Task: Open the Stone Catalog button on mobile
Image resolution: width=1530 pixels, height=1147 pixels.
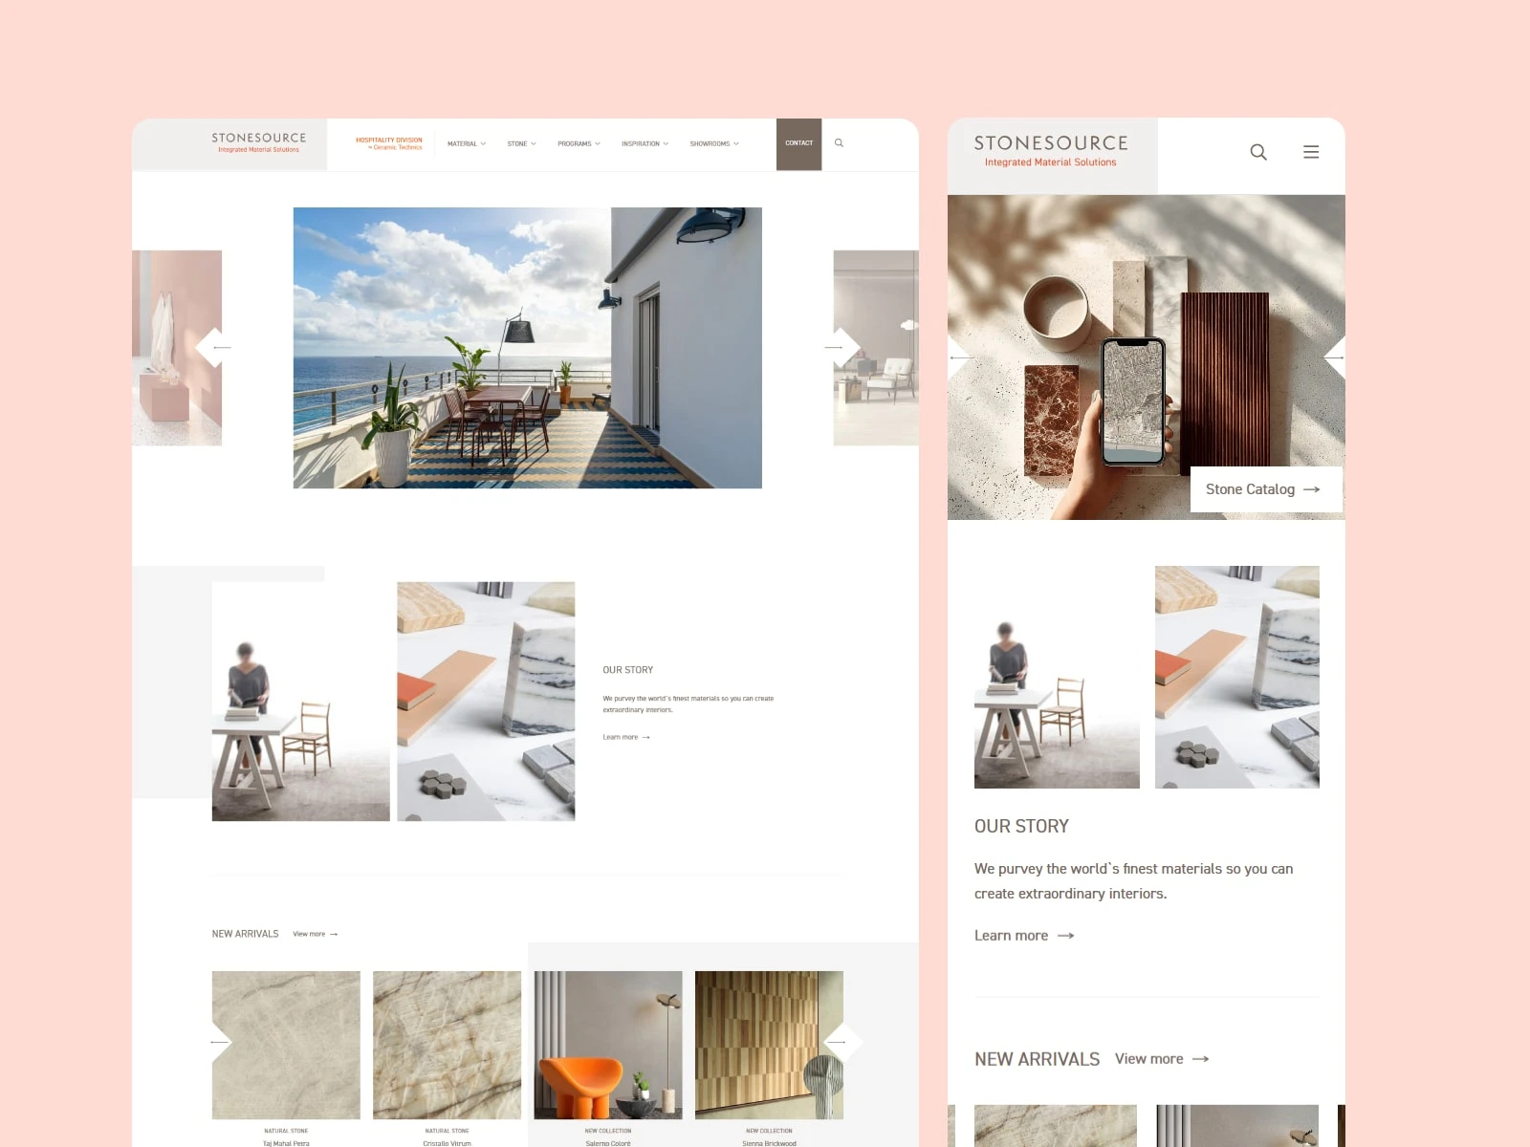Action: [1266, 489]
